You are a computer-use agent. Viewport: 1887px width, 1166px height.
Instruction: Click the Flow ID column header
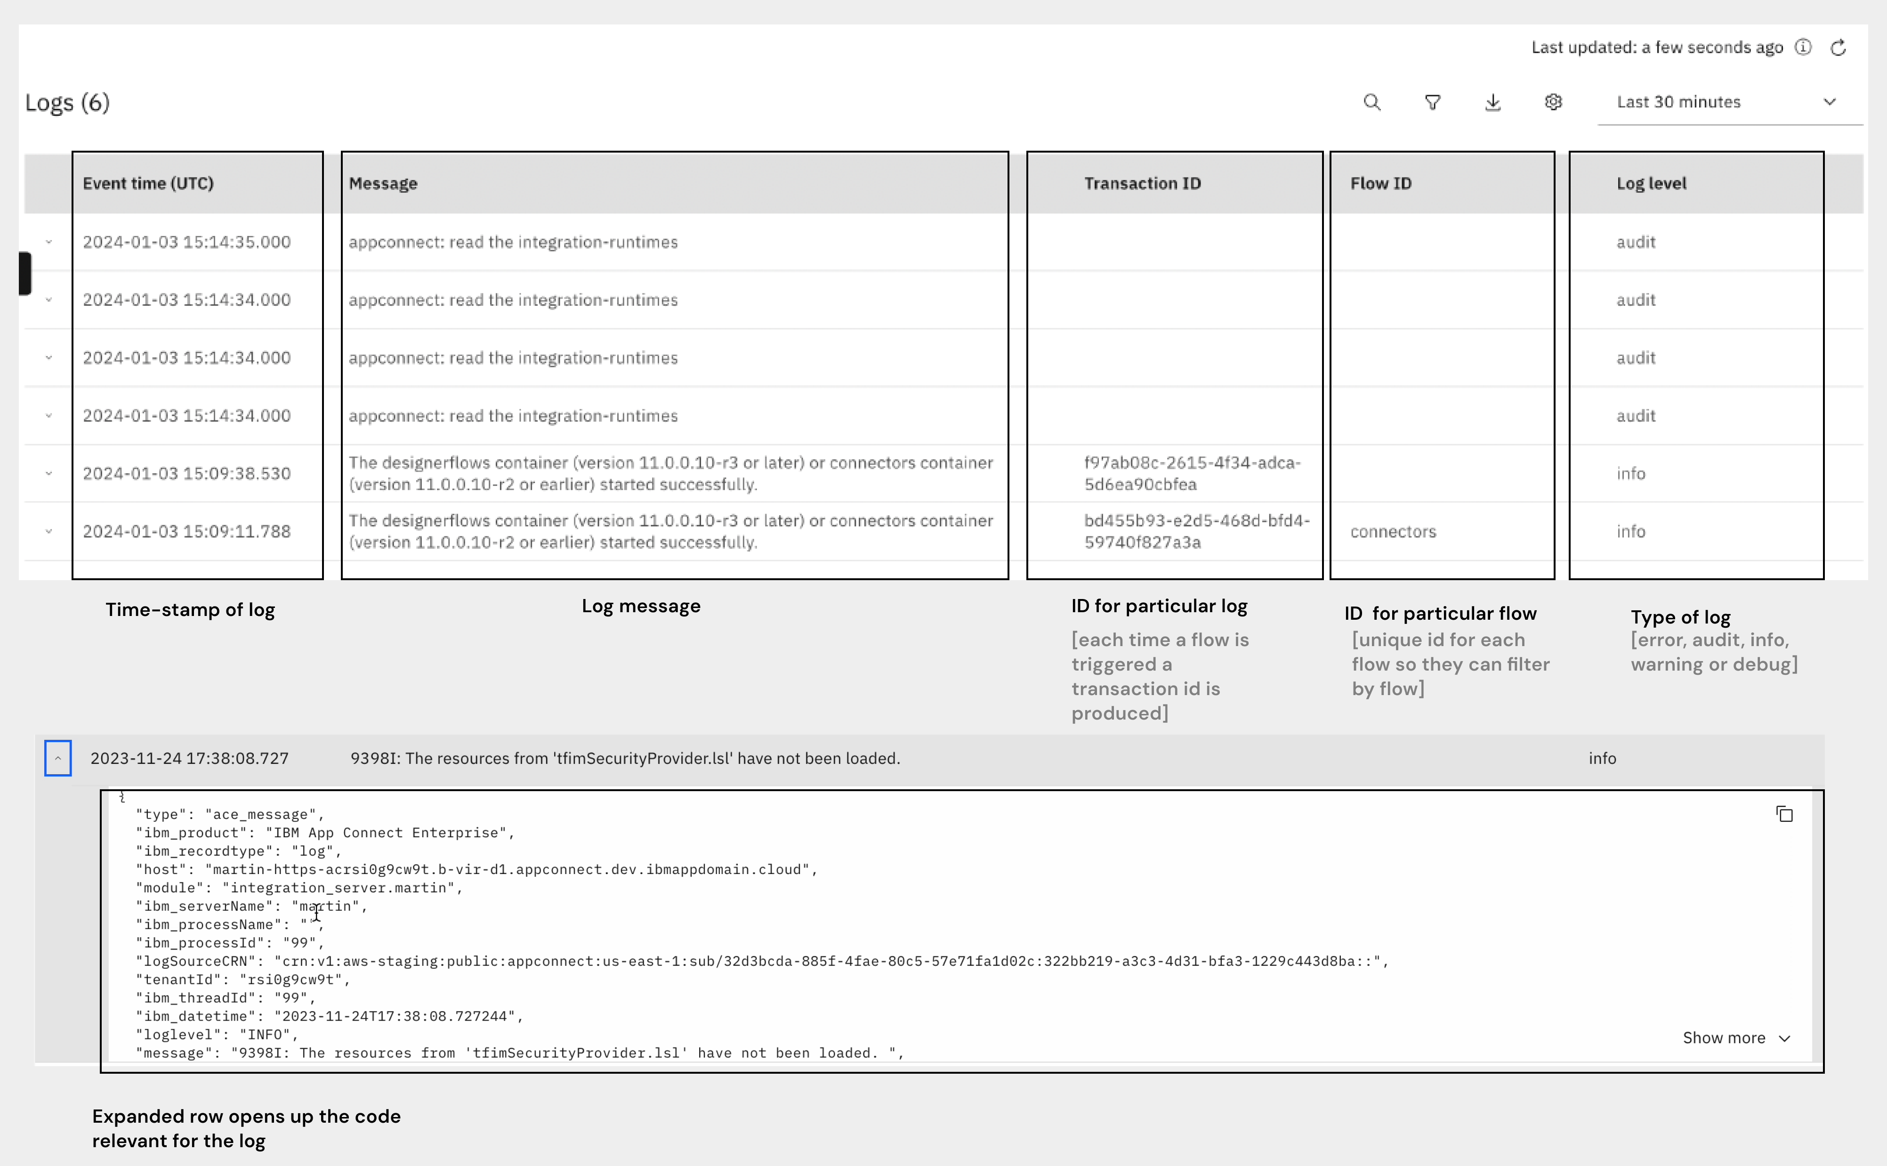coord(1380,184)
